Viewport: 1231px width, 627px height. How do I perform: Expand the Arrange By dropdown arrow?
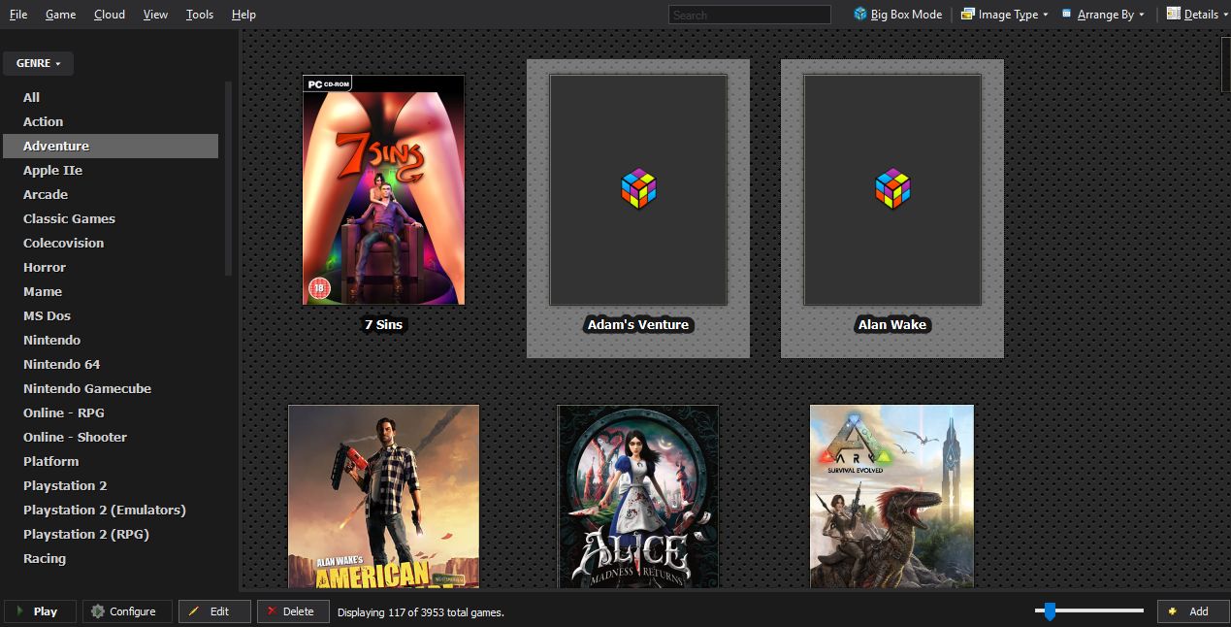click(x=1142, y=15)
